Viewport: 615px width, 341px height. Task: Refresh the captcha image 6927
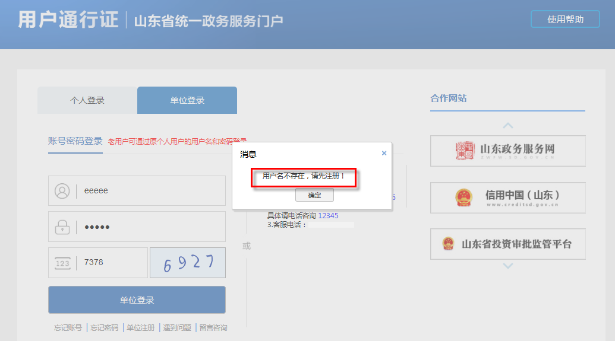188,263
